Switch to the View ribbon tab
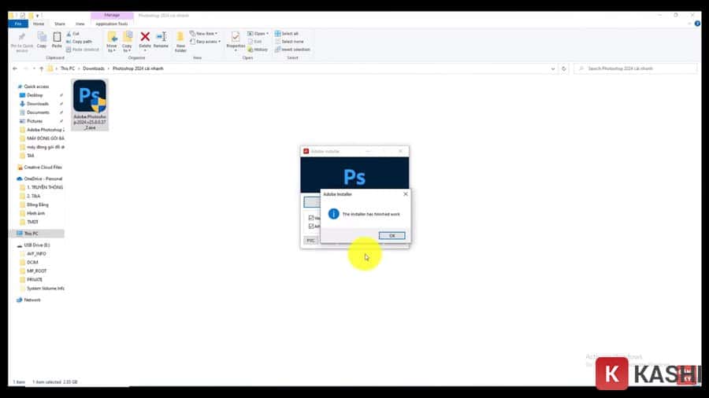This screenshot has width=709, height=398. [x=80, y=24]
